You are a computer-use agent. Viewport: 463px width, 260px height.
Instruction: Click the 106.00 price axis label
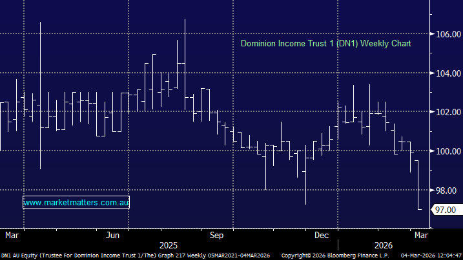pos(446,34)
